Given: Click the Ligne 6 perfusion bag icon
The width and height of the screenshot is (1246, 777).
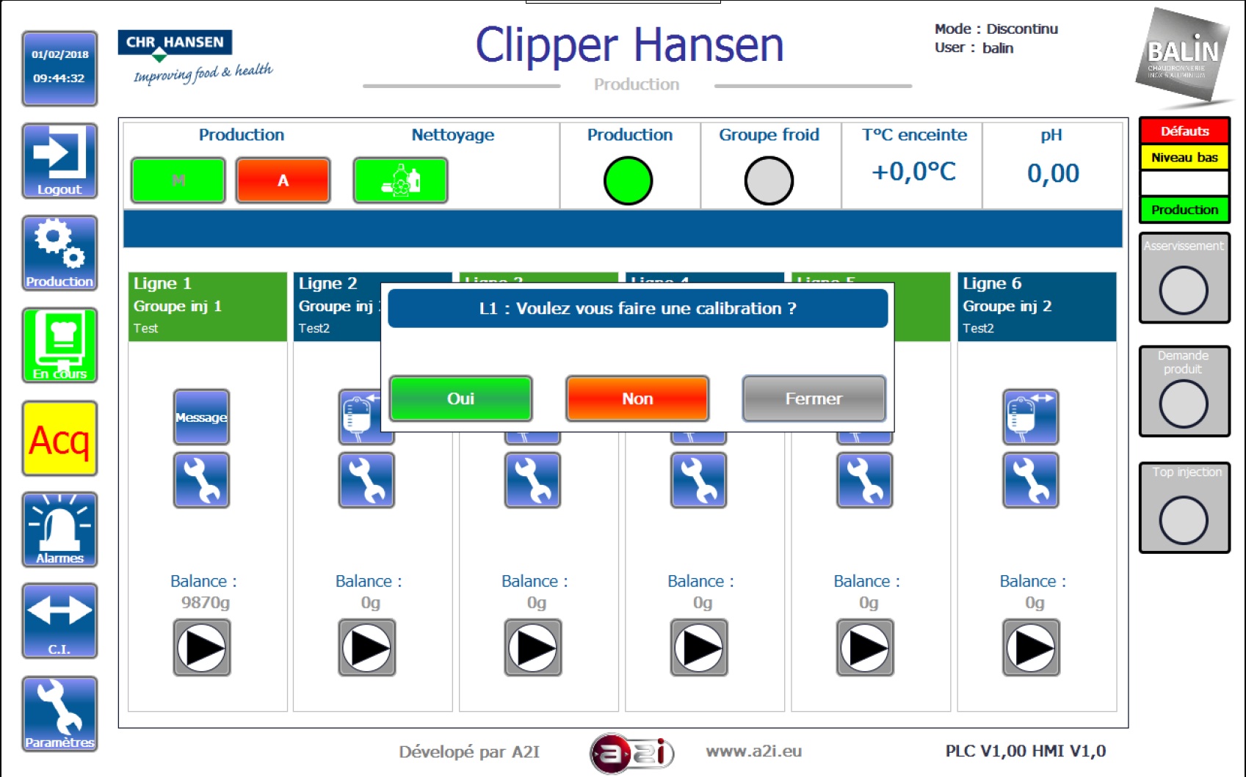Looking at the screenshot, I should 1031,417.
